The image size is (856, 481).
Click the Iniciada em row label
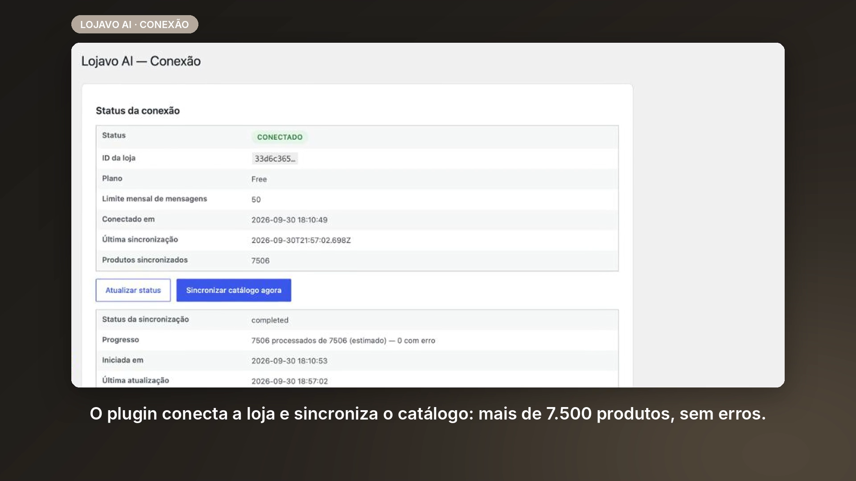click(123, 360)
